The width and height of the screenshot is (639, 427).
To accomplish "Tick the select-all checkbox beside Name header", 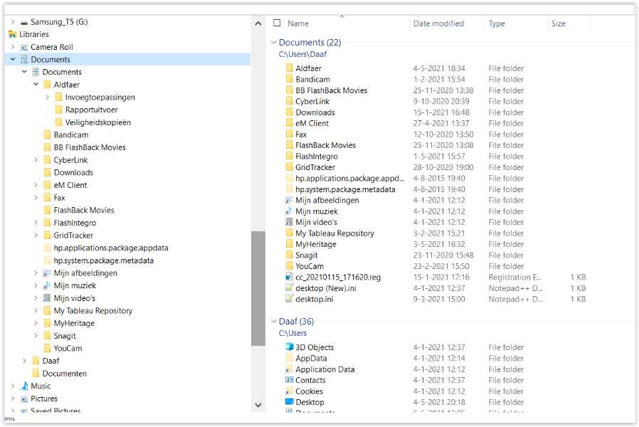I will click(x=278, y=23).
